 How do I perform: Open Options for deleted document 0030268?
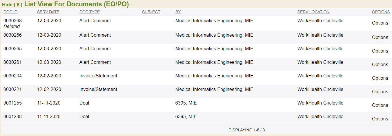(380, 23)
